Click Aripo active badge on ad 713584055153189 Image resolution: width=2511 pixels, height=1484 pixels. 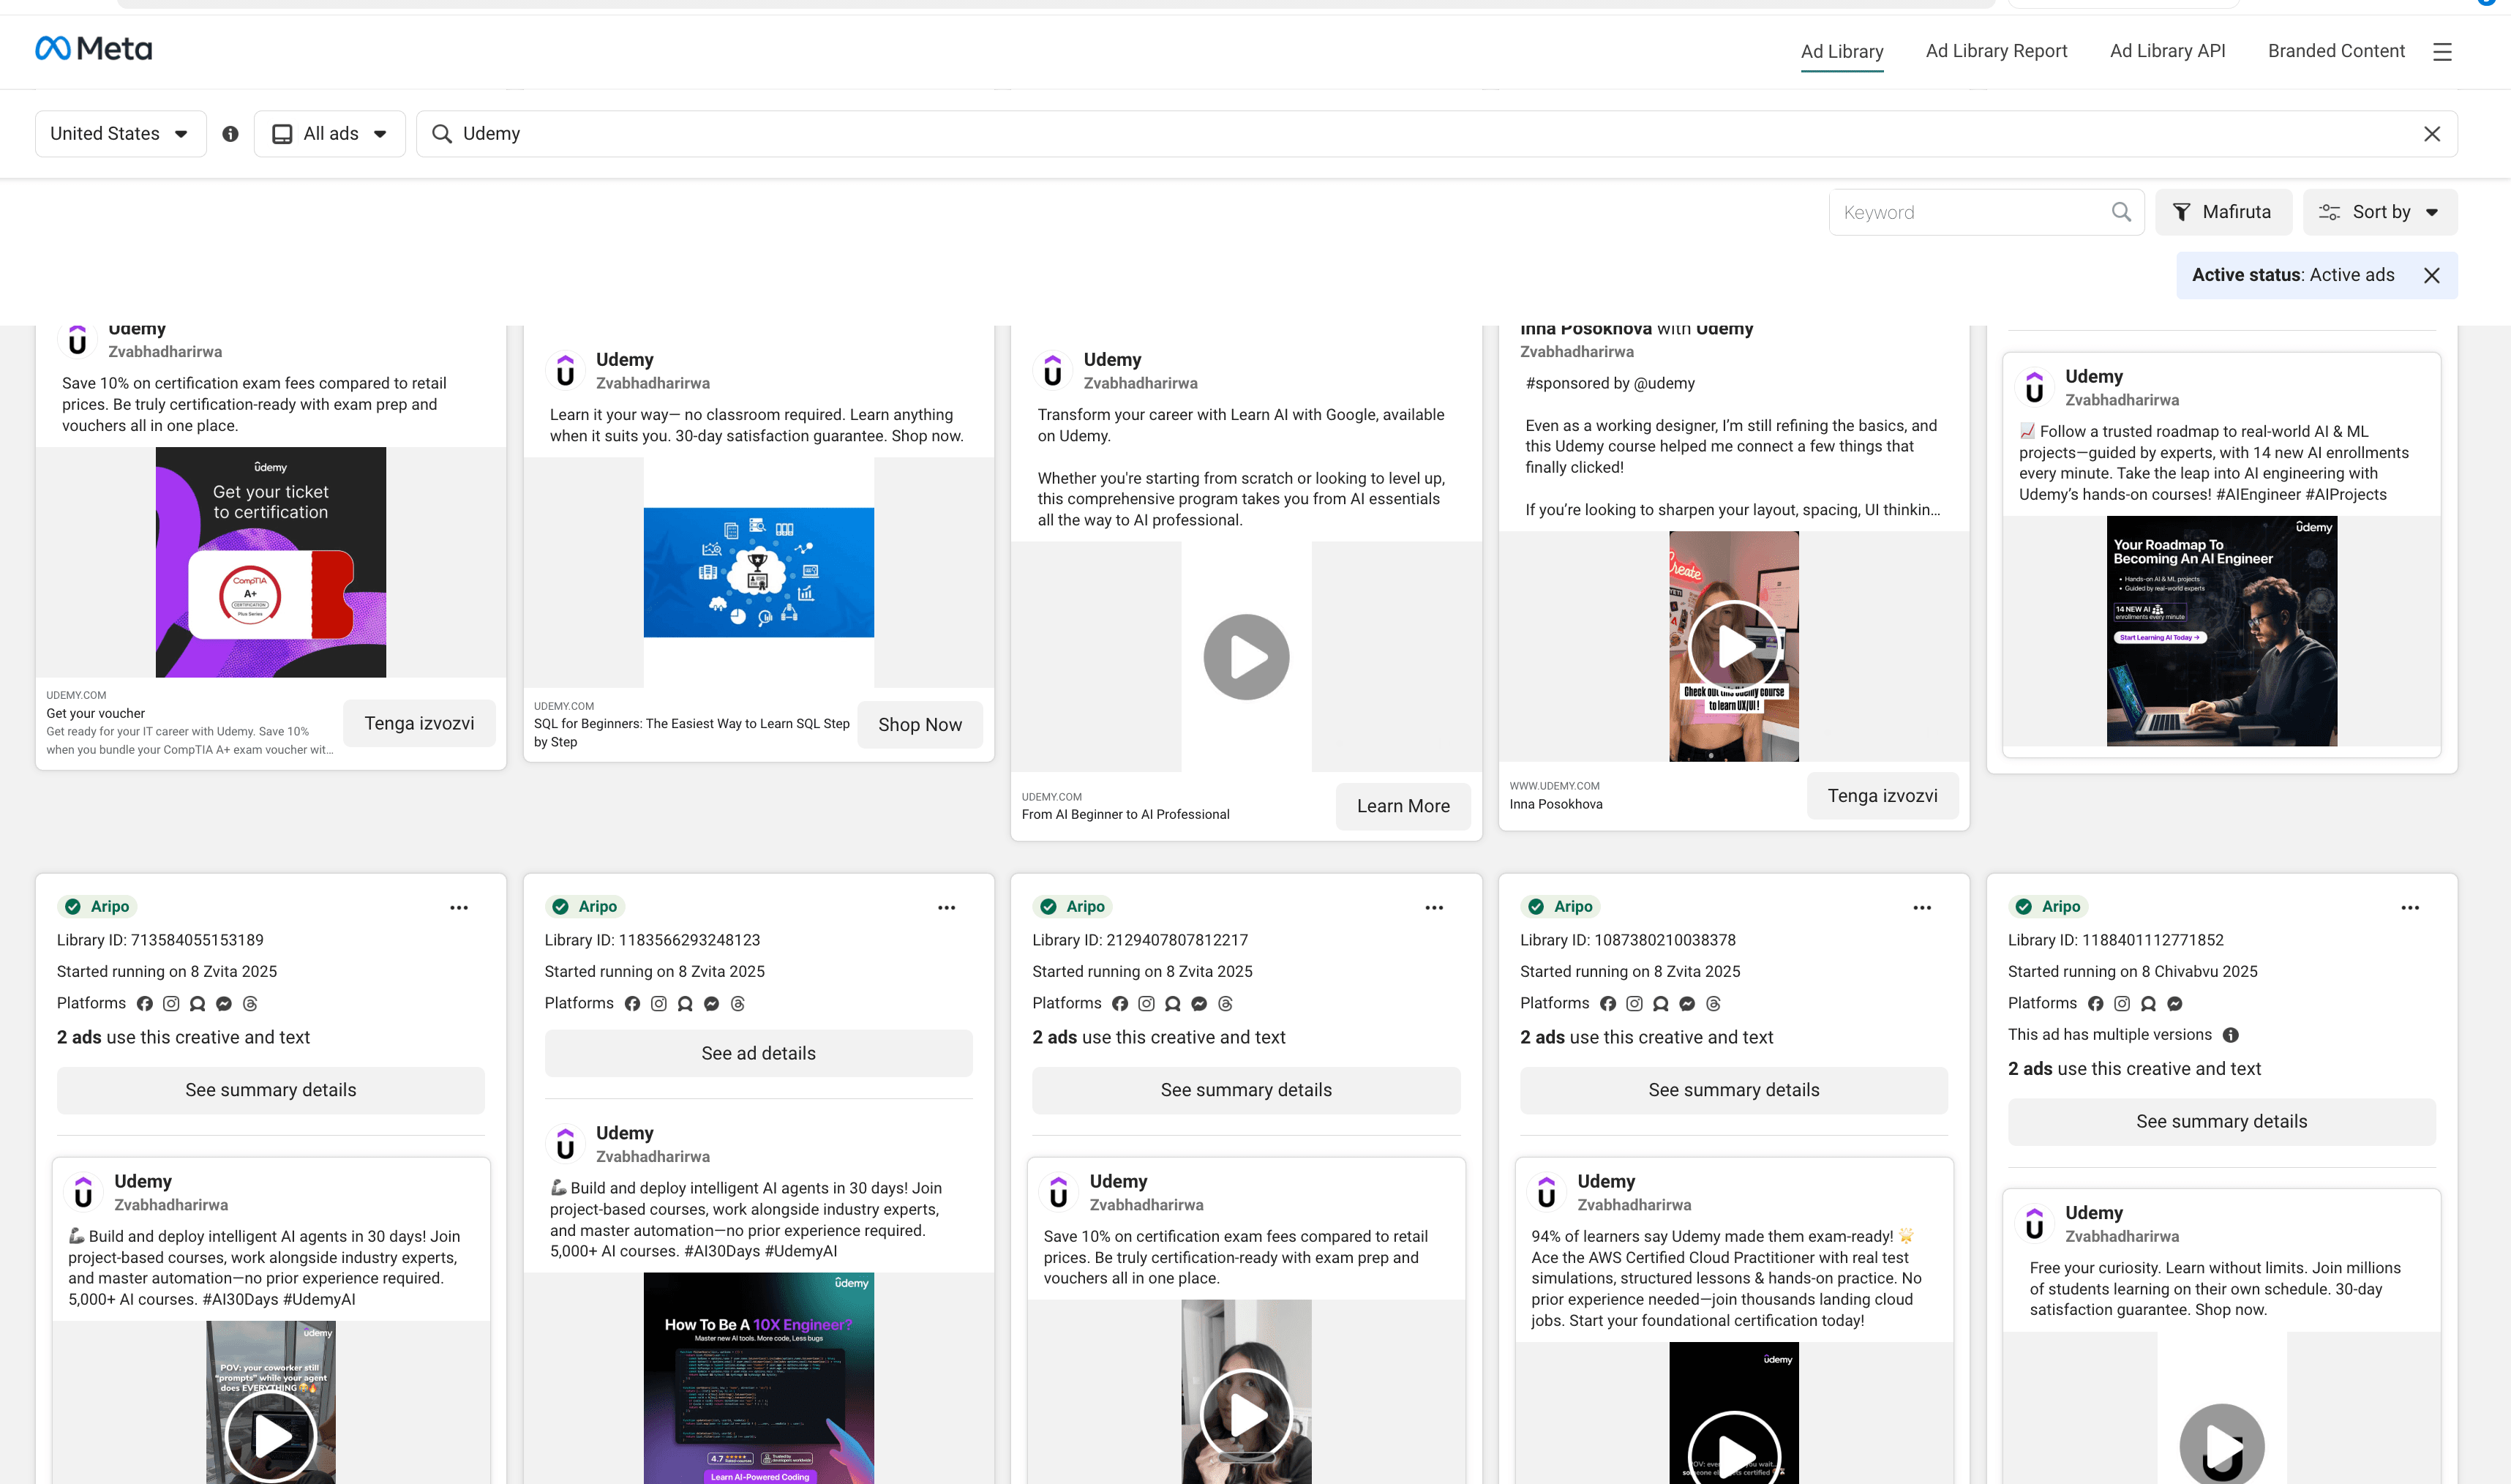(x=97, y=906)
